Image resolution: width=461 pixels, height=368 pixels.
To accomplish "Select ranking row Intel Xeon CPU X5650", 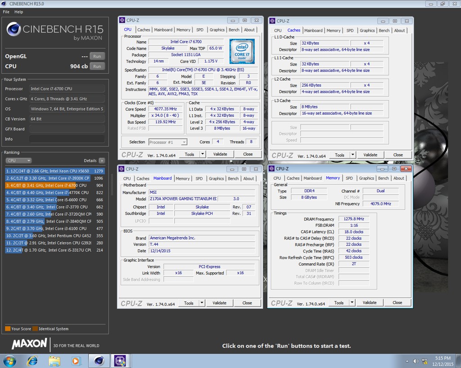I will tap(54, 171).
